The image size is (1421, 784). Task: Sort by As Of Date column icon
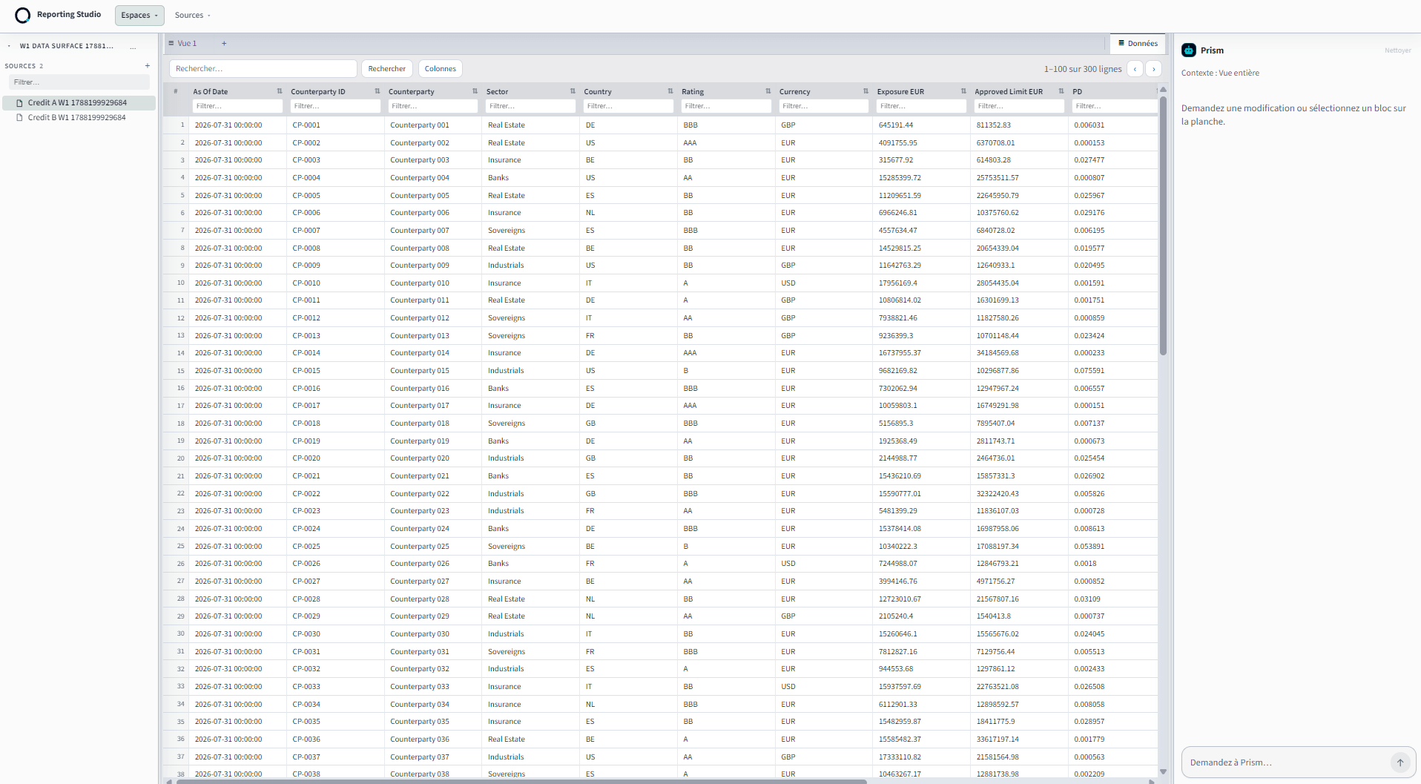pos(280,91)
